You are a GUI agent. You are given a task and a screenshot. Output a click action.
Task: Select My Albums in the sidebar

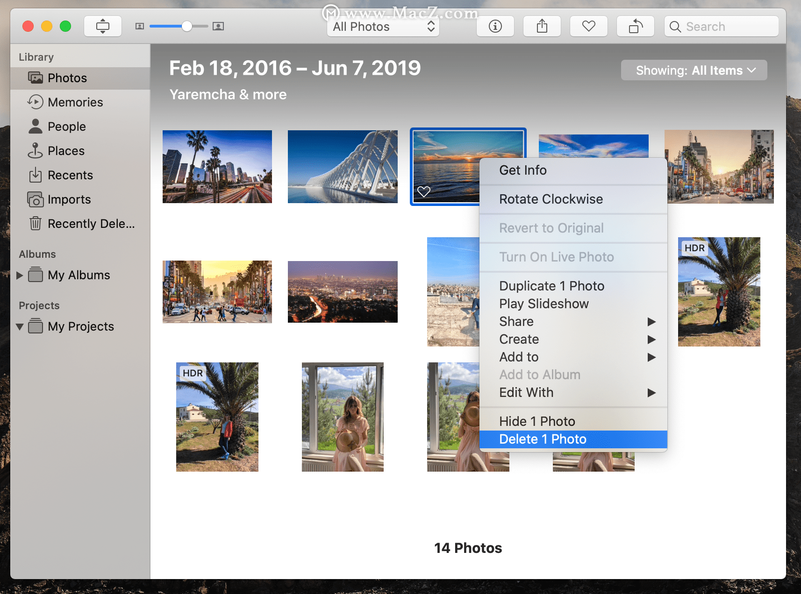pyautogui.click(x=80, y=275)
